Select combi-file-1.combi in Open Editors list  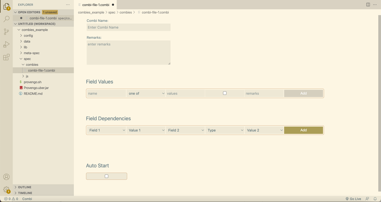click(43, 18)
